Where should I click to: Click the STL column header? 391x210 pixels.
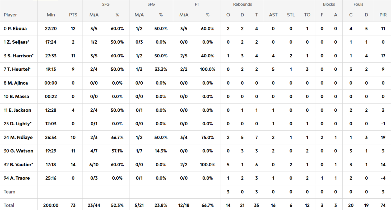291,15
